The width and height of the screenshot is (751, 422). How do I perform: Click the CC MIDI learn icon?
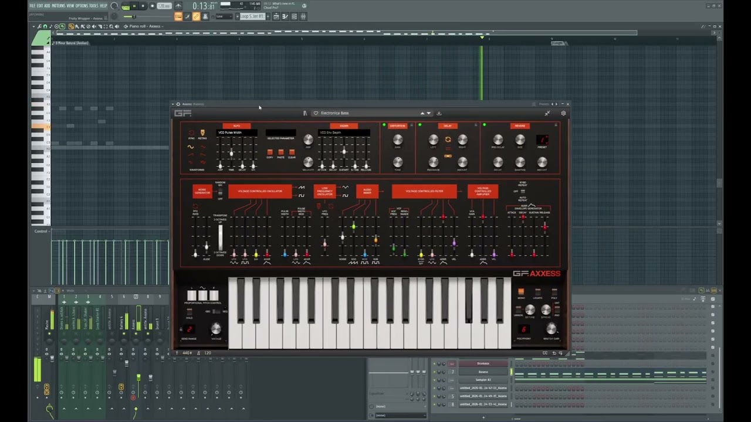(545, 353)
